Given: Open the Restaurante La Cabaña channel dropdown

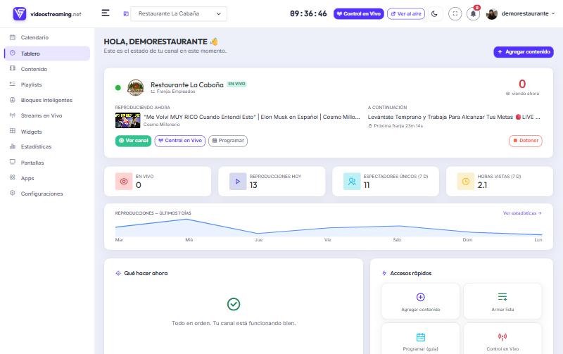Looking at the screenshot, I should point(179,13).
